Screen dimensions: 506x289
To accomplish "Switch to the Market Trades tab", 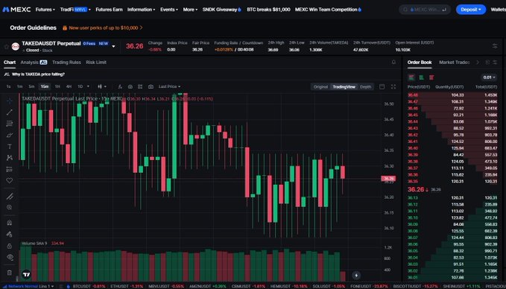I will 454,63.
